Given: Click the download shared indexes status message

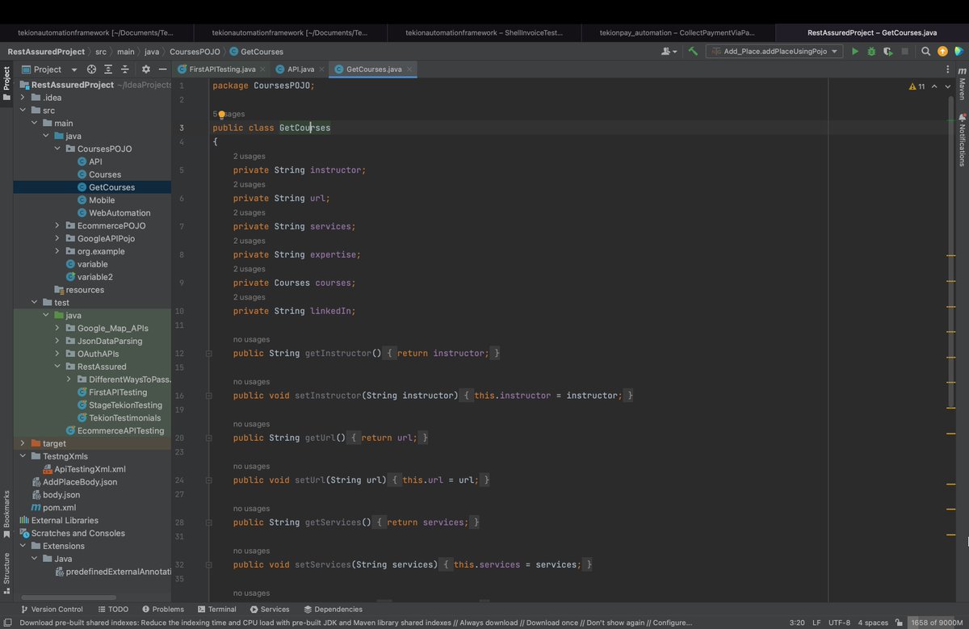Looking at the screenshot, I should 355,623.
